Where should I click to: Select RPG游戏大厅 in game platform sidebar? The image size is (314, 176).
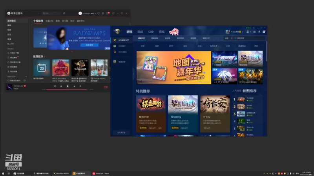point(122,40)
